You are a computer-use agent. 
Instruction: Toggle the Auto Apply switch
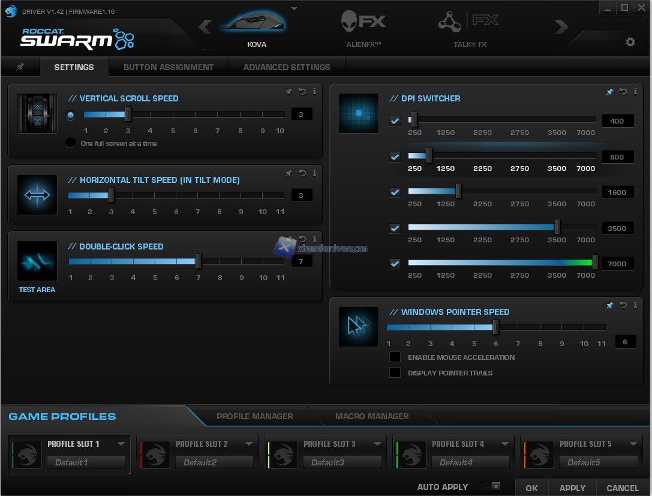(x=491, y=486)
